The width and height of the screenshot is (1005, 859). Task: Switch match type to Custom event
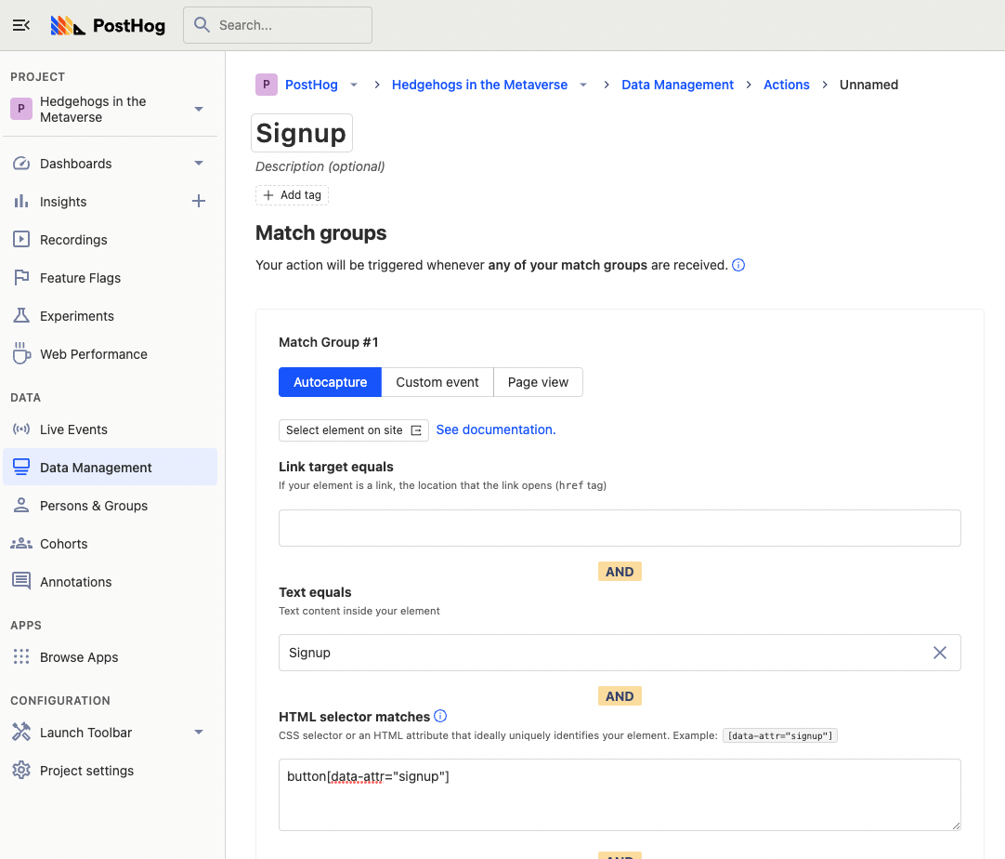437,382
